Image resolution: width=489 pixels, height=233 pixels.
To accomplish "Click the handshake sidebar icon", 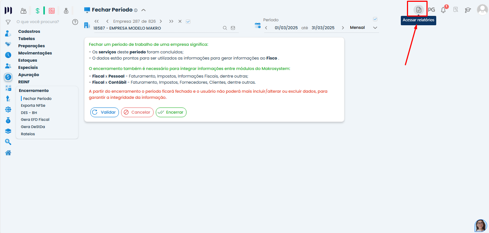I will (8, 44).
